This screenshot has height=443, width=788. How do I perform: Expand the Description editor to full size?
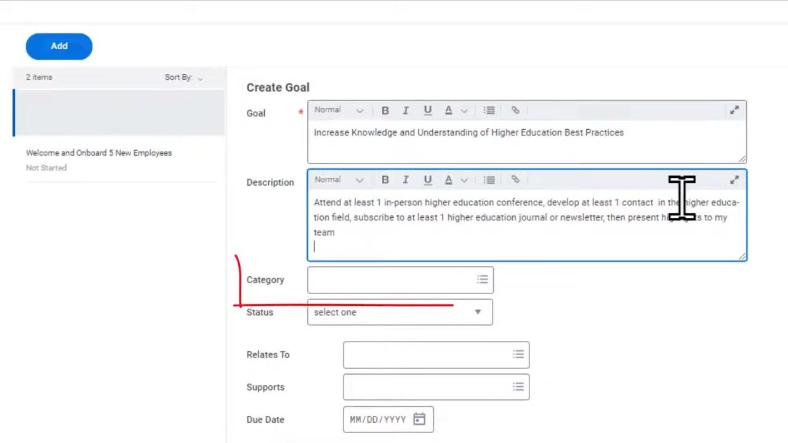734,180
